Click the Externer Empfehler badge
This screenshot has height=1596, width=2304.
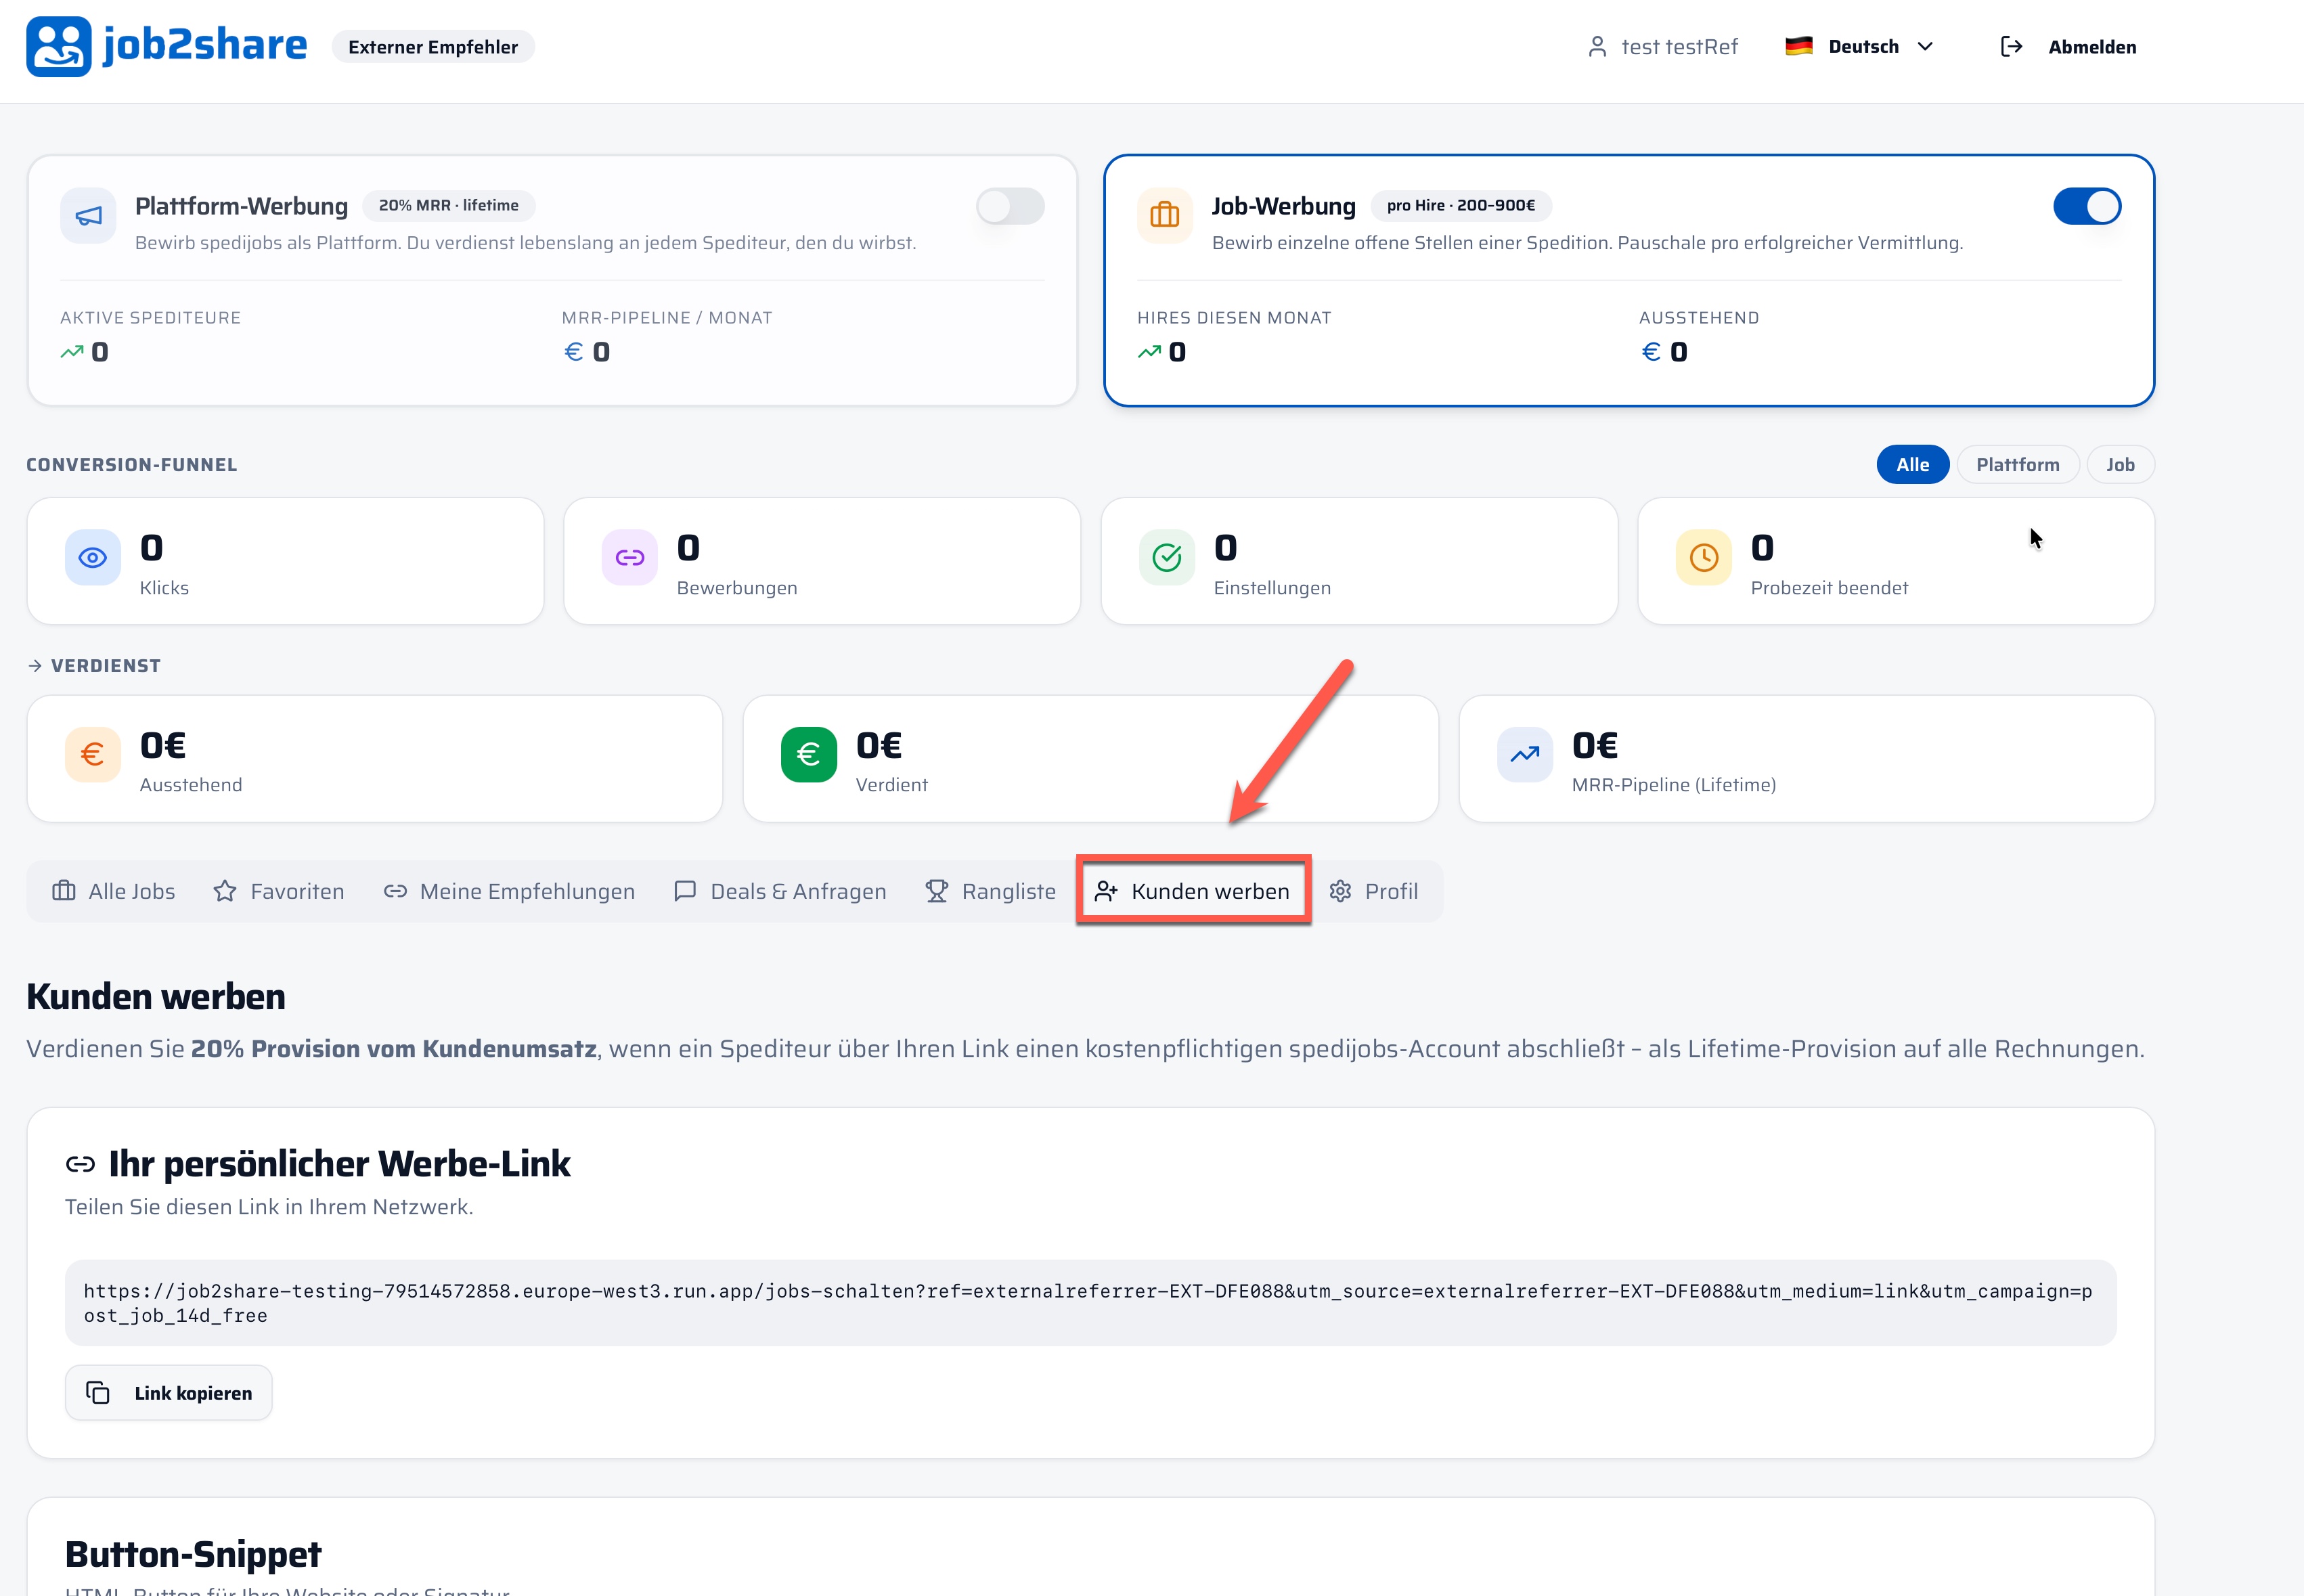pos(433,47)
